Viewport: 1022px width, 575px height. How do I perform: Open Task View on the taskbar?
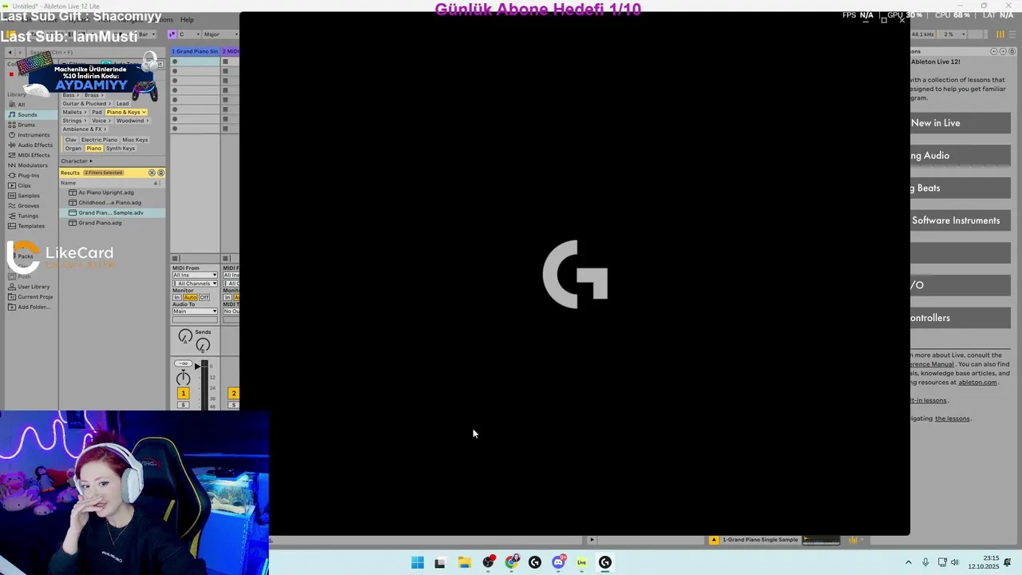point(440,562)
